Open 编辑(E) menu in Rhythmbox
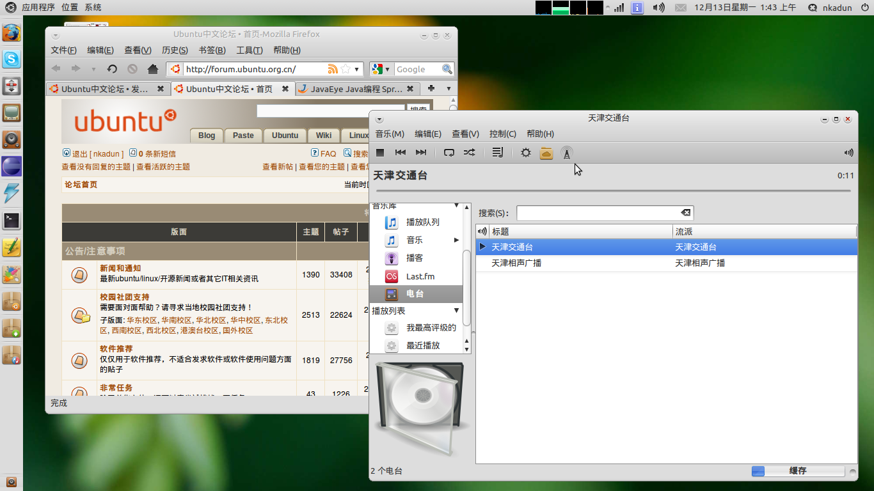This screenshot has height=491, width=874. click(x=428, y=134)
